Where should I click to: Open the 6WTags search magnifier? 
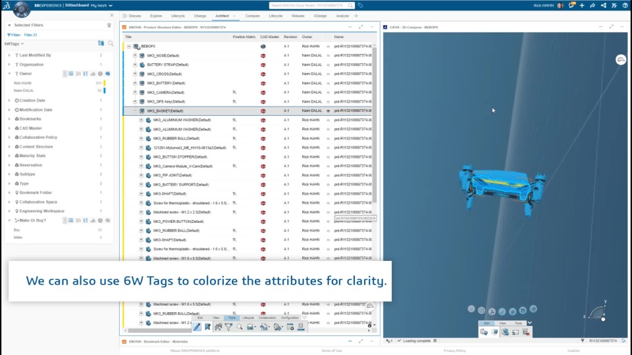pos(111,43)
